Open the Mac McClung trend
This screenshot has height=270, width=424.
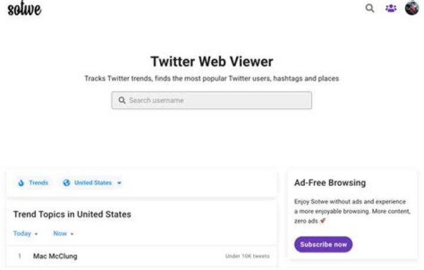55,256
